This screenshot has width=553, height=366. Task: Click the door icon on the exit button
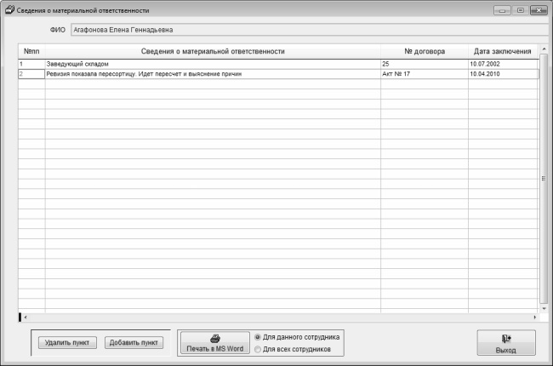point(506,338)
